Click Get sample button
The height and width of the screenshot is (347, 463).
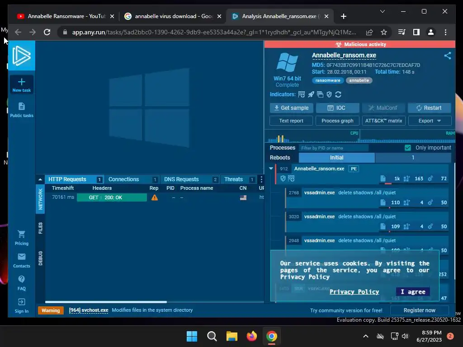coord(292,108)
